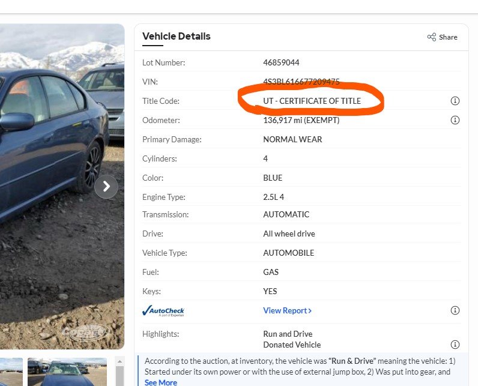Image resolution: width=478 pixels, height=386 pixels.
Task: Select the partially visible leftmost thumbnail
Action: click(11, 372)
